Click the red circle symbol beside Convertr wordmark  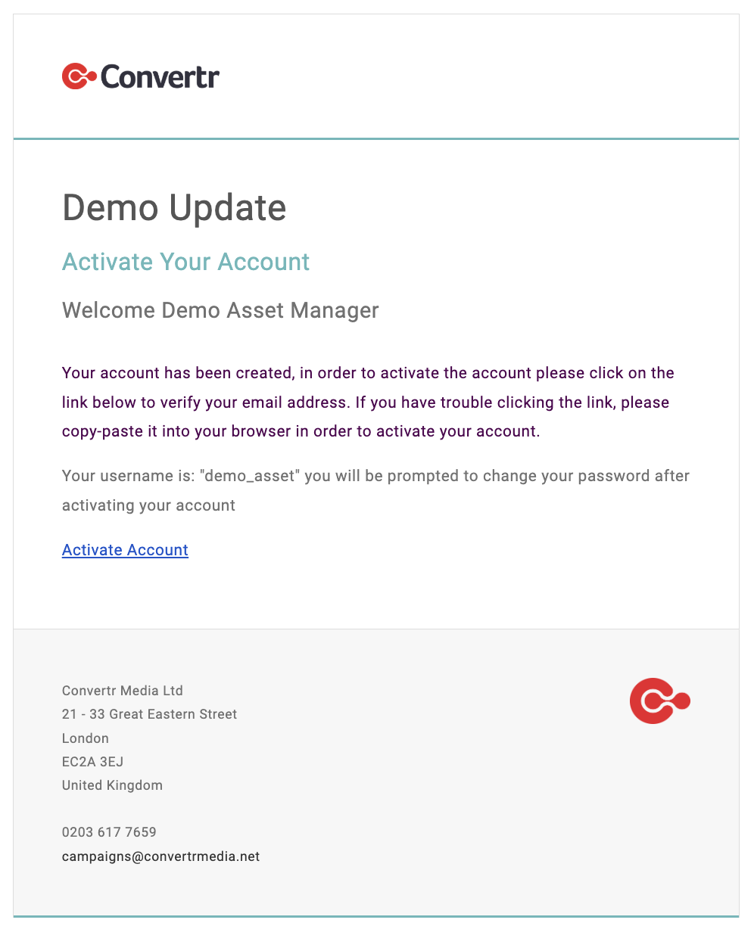pos(79,76)
